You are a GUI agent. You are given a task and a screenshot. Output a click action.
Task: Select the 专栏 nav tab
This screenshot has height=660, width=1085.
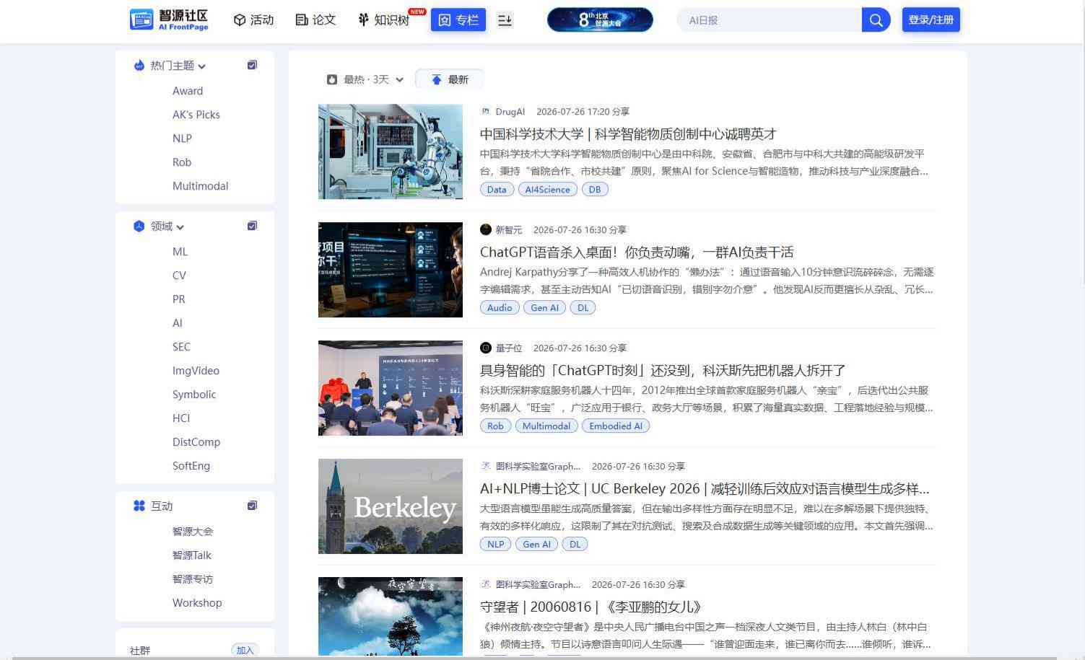[458, 20]
